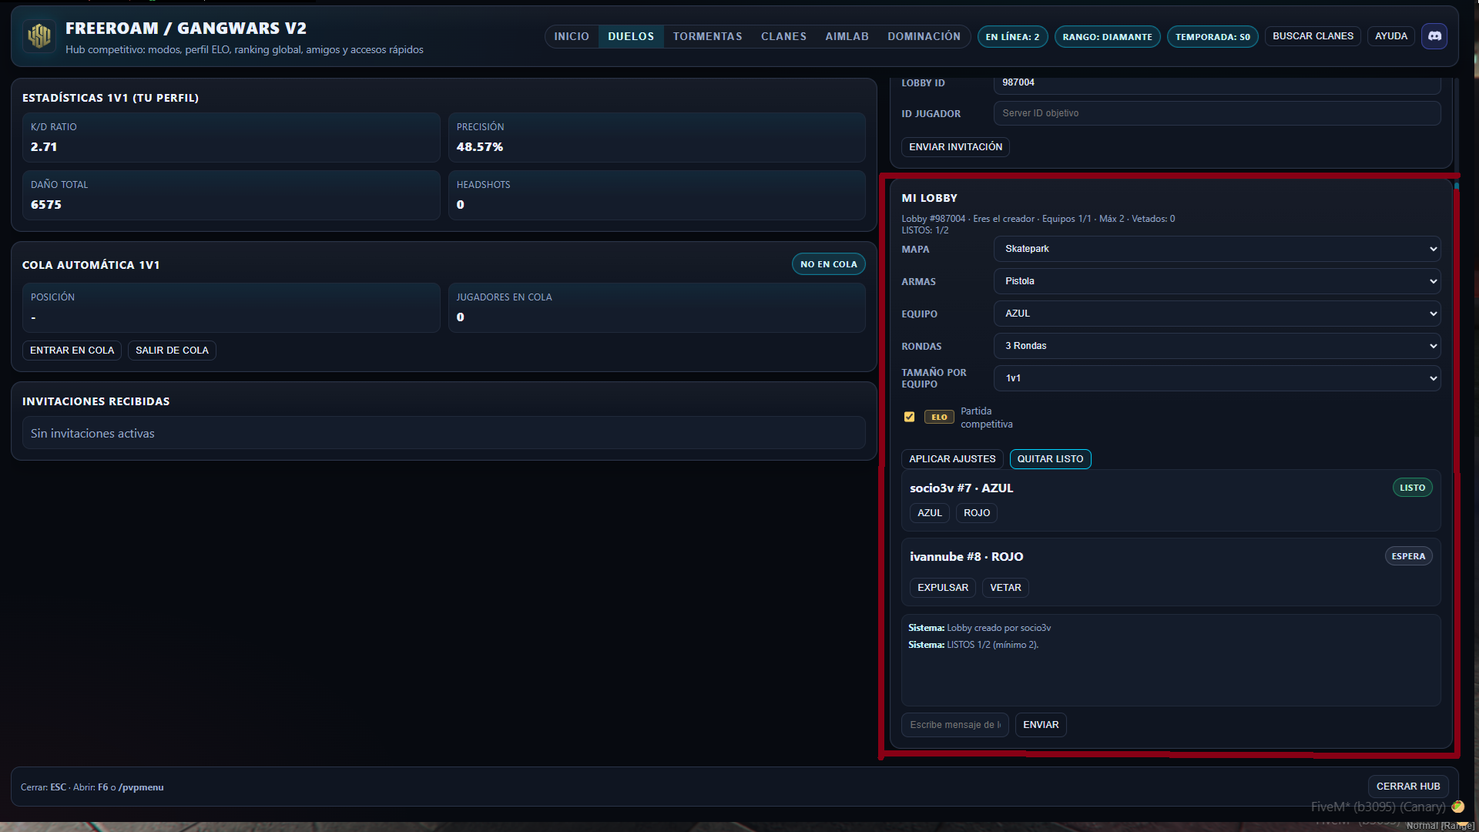Focus the LOBBY ID field showing 987004
1479x832 pixels.
1217,85
